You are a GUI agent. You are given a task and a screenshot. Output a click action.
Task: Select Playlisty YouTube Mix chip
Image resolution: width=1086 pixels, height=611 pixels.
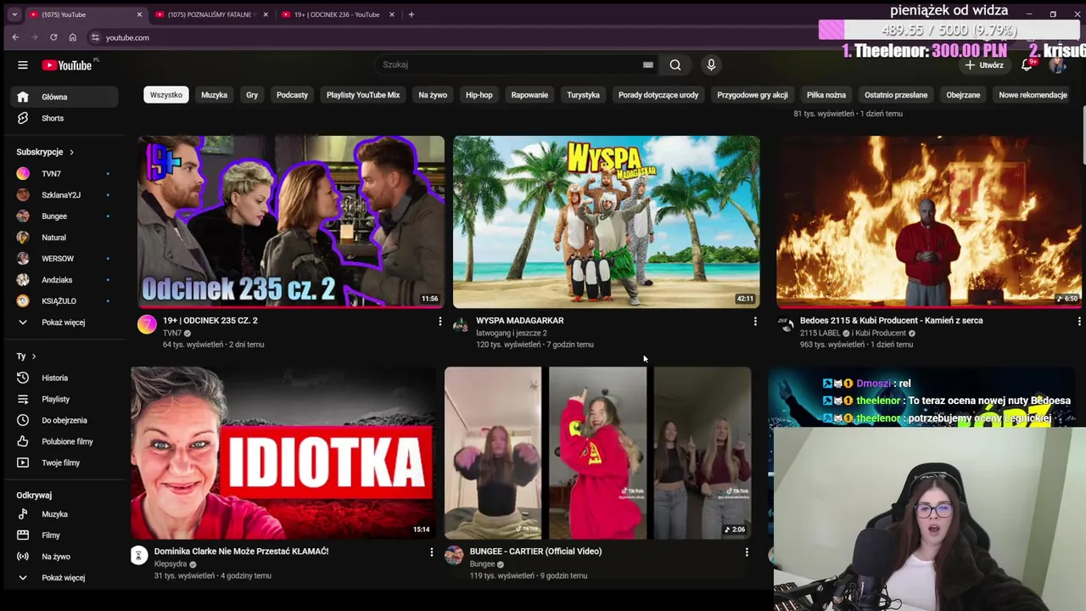[x=363, y=95]
